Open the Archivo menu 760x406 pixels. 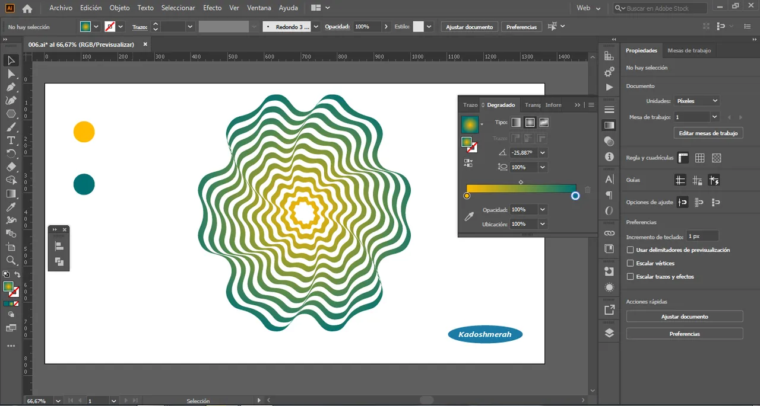(x=61, y=8)
